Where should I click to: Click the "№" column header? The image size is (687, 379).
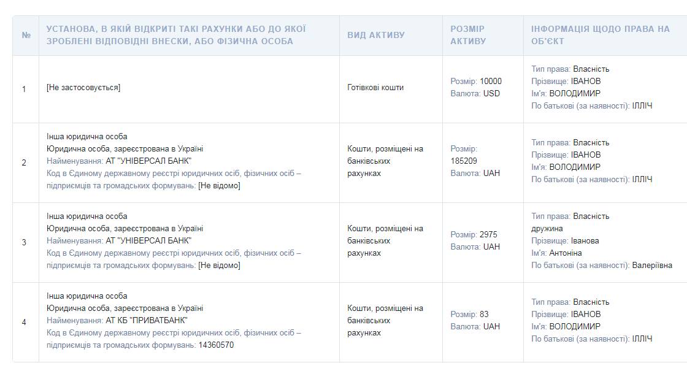pyautogui.click(x=26, y=36)
